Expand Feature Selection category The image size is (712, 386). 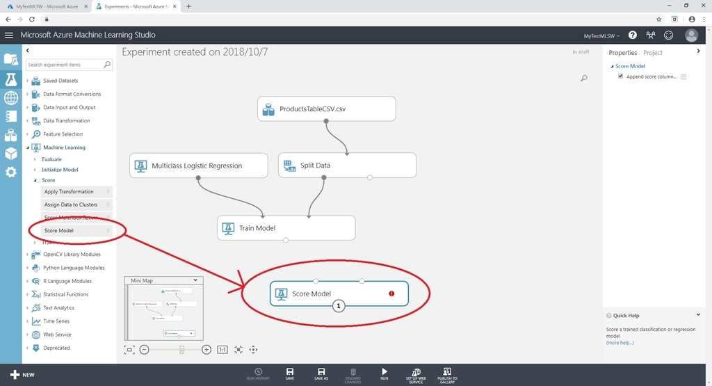click(27, 134)
